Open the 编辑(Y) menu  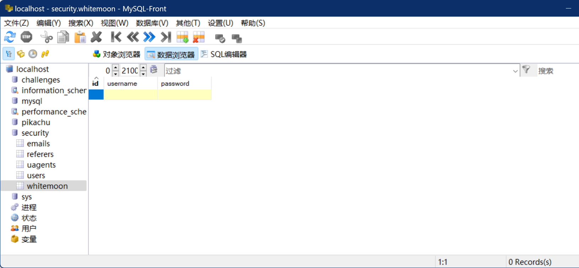coord(49,23)
